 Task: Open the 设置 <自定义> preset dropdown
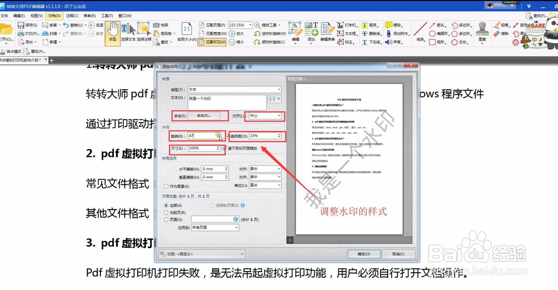pyautogui.click(x=202, y=254)
